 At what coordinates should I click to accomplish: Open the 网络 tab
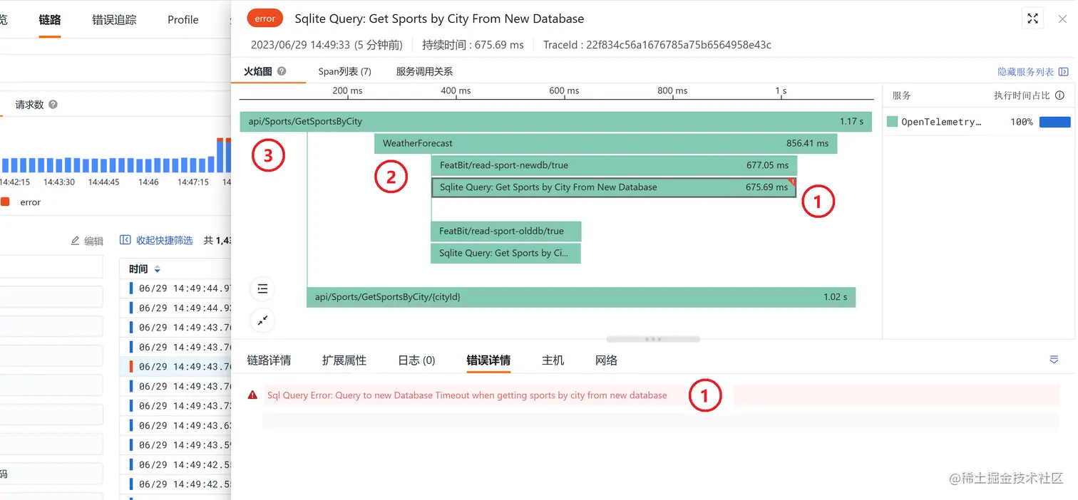point(606,360)
